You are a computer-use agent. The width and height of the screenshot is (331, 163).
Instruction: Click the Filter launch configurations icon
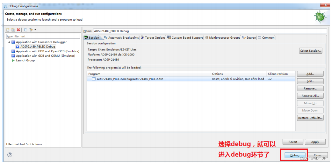[31, 30]
